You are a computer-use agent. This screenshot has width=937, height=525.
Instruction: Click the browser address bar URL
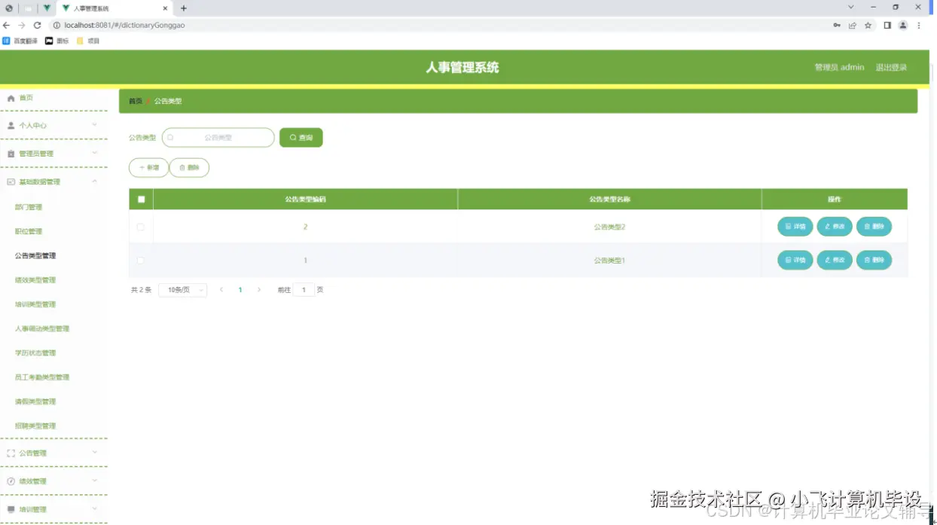click(124, 25)
